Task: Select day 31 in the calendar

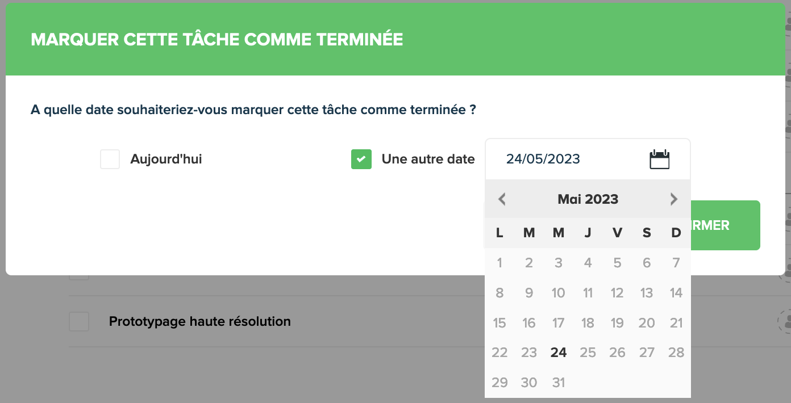Action: (559, 383)
